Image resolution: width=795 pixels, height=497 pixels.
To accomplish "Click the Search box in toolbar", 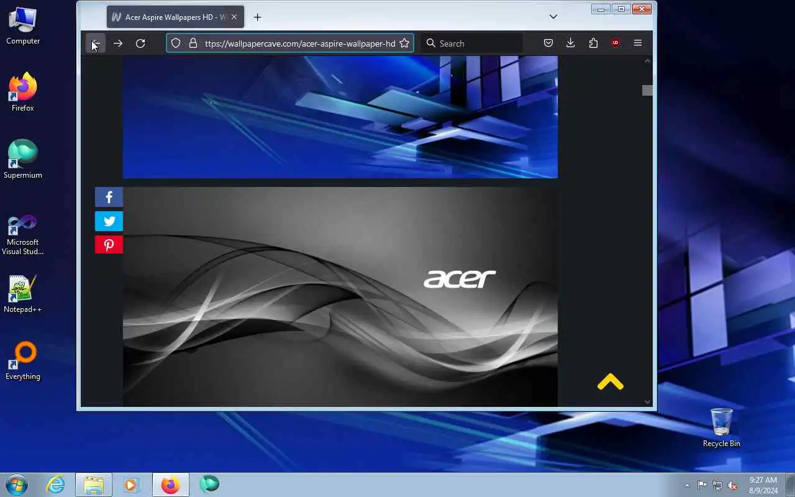I will click(x=471, y=43).
